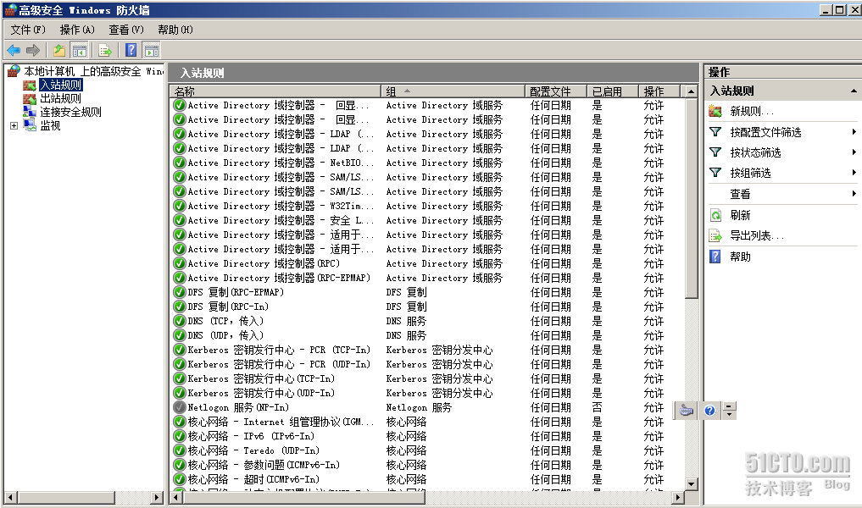Open the 按组筛选 submenu arrow

854,173
